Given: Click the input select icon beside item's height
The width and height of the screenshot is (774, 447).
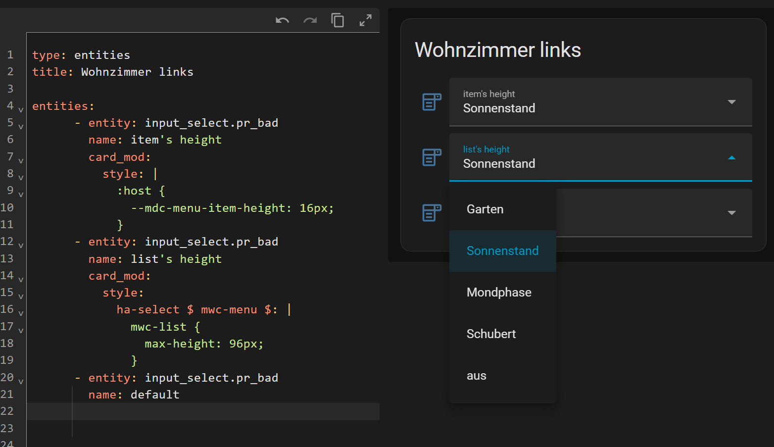Looking at the screenshot, I should 432,102.
